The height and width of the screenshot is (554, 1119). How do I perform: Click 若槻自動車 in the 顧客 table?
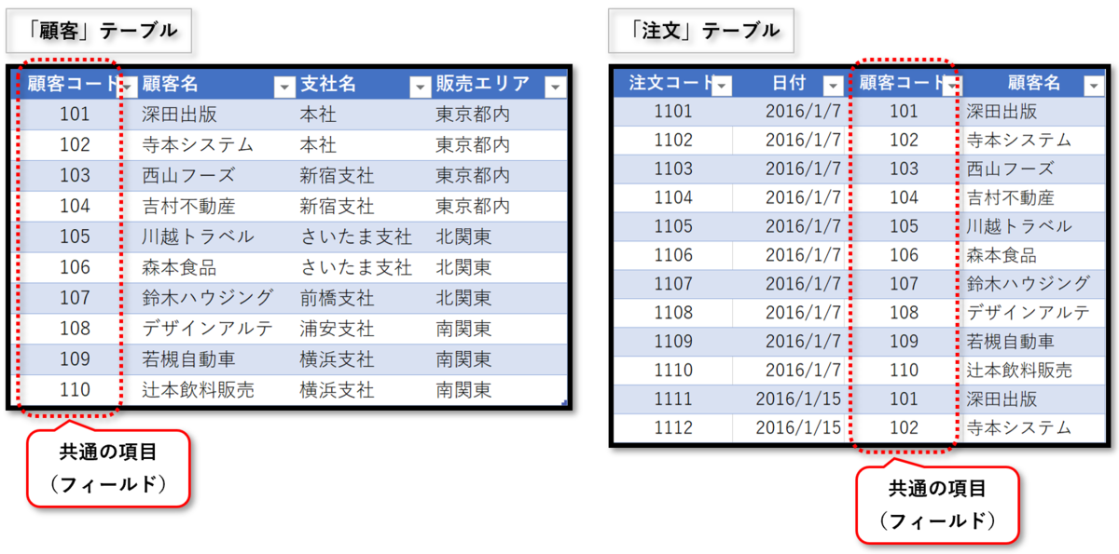coord(188,359)
